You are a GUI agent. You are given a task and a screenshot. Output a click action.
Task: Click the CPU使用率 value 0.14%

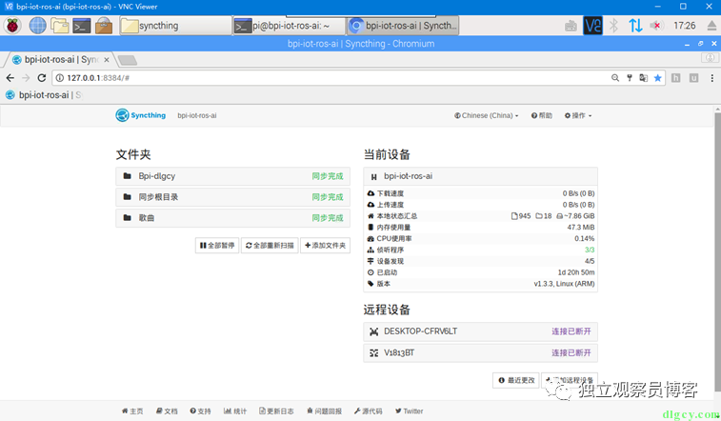click(585, 238)
